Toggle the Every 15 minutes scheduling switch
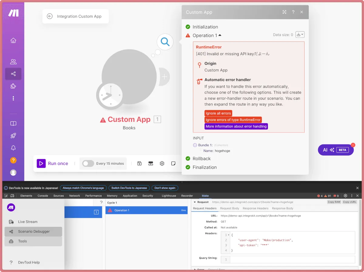The height and width of the screenshot is (272, 364). tap(88, 163)
